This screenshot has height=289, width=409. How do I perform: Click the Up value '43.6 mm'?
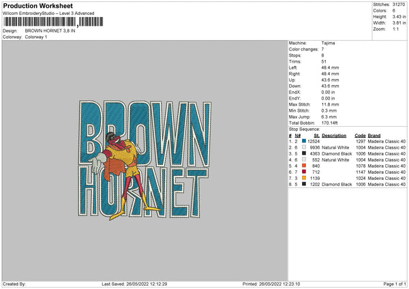330,80
